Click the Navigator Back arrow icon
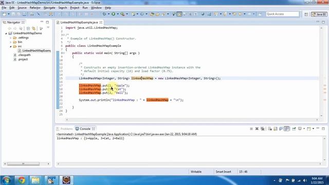The image size is (329, 185). (x=9, y=28)
